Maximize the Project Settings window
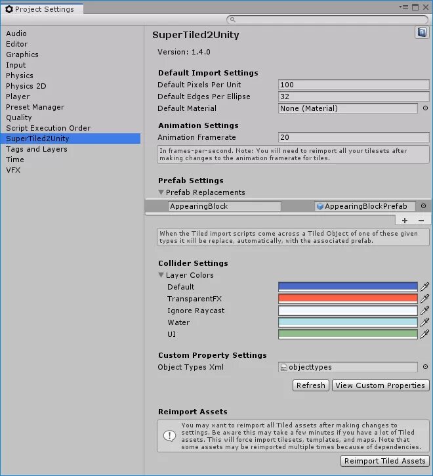This screenshot has width=433, height=476. point(415,7)
